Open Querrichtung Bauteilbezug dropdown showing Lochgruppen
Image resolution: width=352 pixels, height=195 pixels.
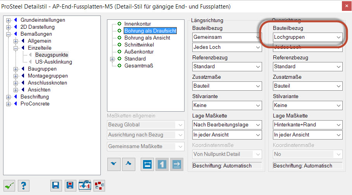pos(307,37)
